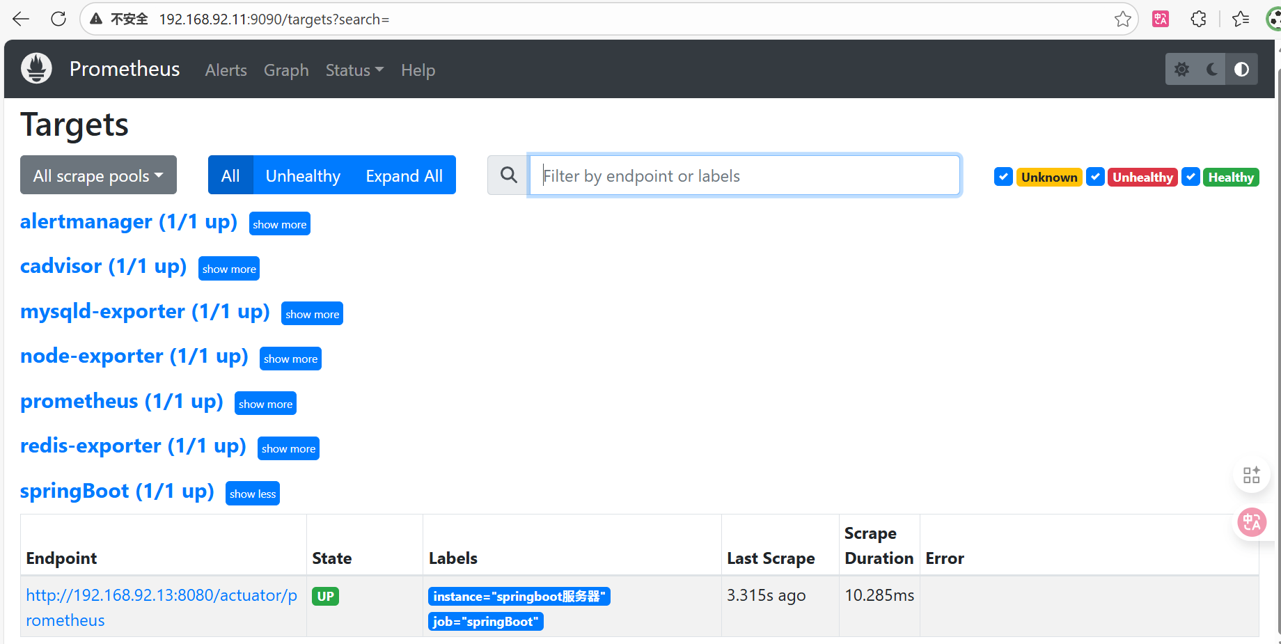Screen dimensions: 1281x644
Task: Open the mysqld-exporter (1/1 up) link
Action: (145, 311)
